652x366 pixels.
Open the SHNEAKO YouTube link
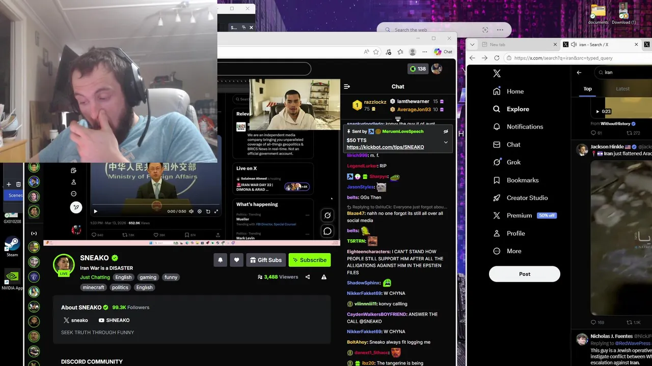pyautogui.click(x=114, y=320)
